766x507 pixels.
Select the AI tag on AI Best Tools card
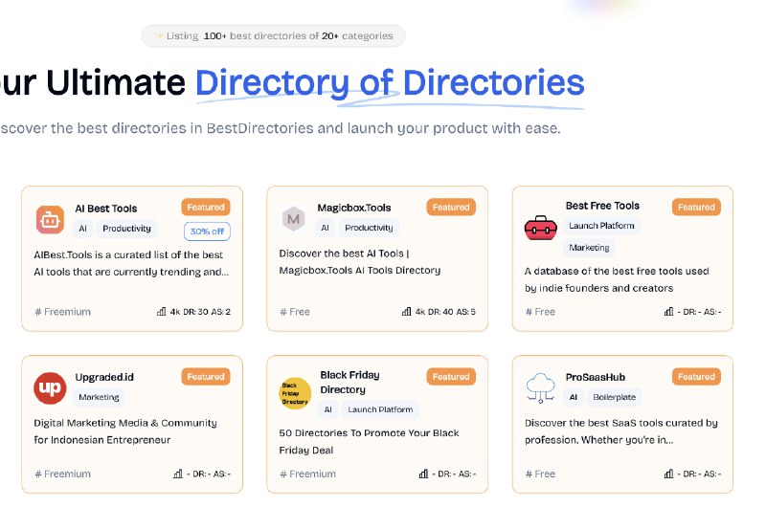point(82,229)
